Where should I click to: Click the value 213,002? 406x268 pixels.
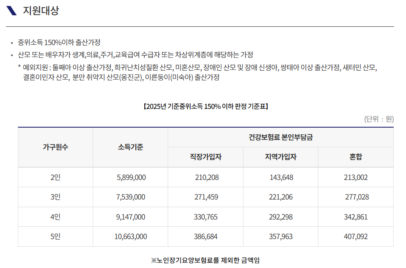(356, 177)
